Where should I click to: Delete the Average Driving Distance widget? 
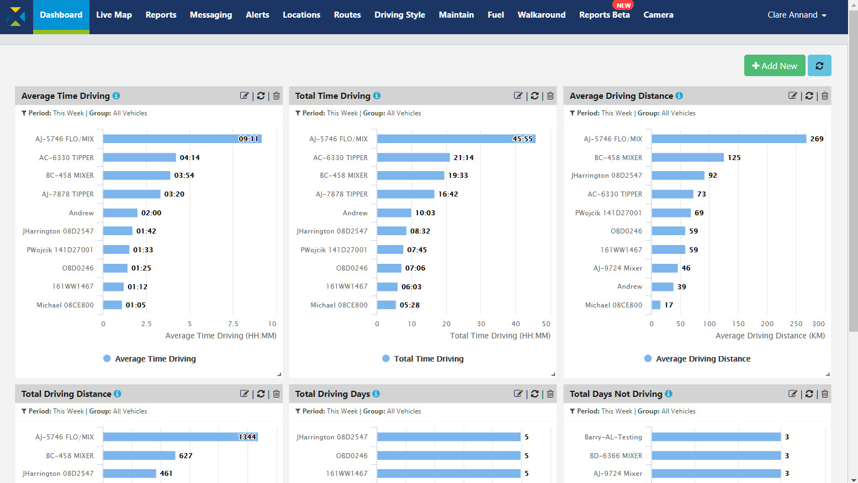click(825, 95)
